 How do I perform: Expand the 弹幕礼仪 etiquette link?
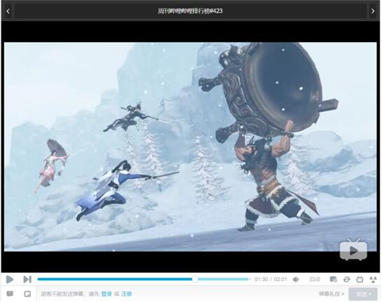332,294
